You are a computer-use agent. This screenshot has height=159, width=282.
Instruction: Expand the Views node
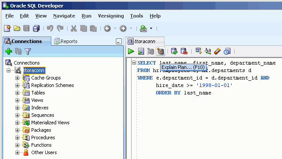[17, 100]
